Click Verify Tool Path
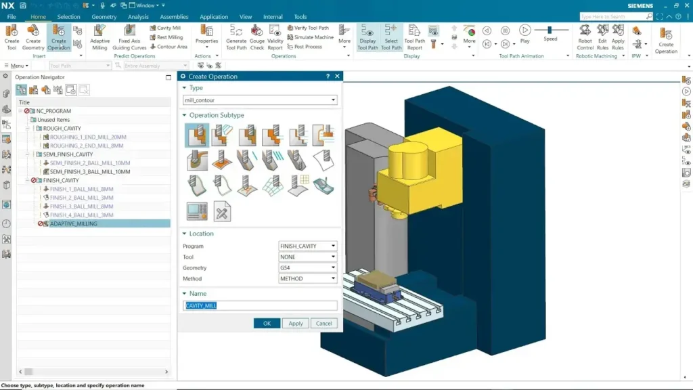 point(308,27)
